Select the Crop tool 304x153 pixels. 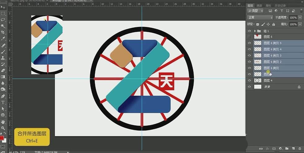[x=3, y=32]
